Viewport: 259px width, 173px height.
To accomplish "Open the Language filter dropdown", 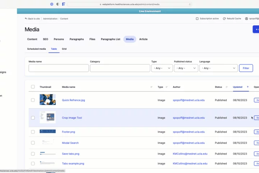I will click(218, 68).
